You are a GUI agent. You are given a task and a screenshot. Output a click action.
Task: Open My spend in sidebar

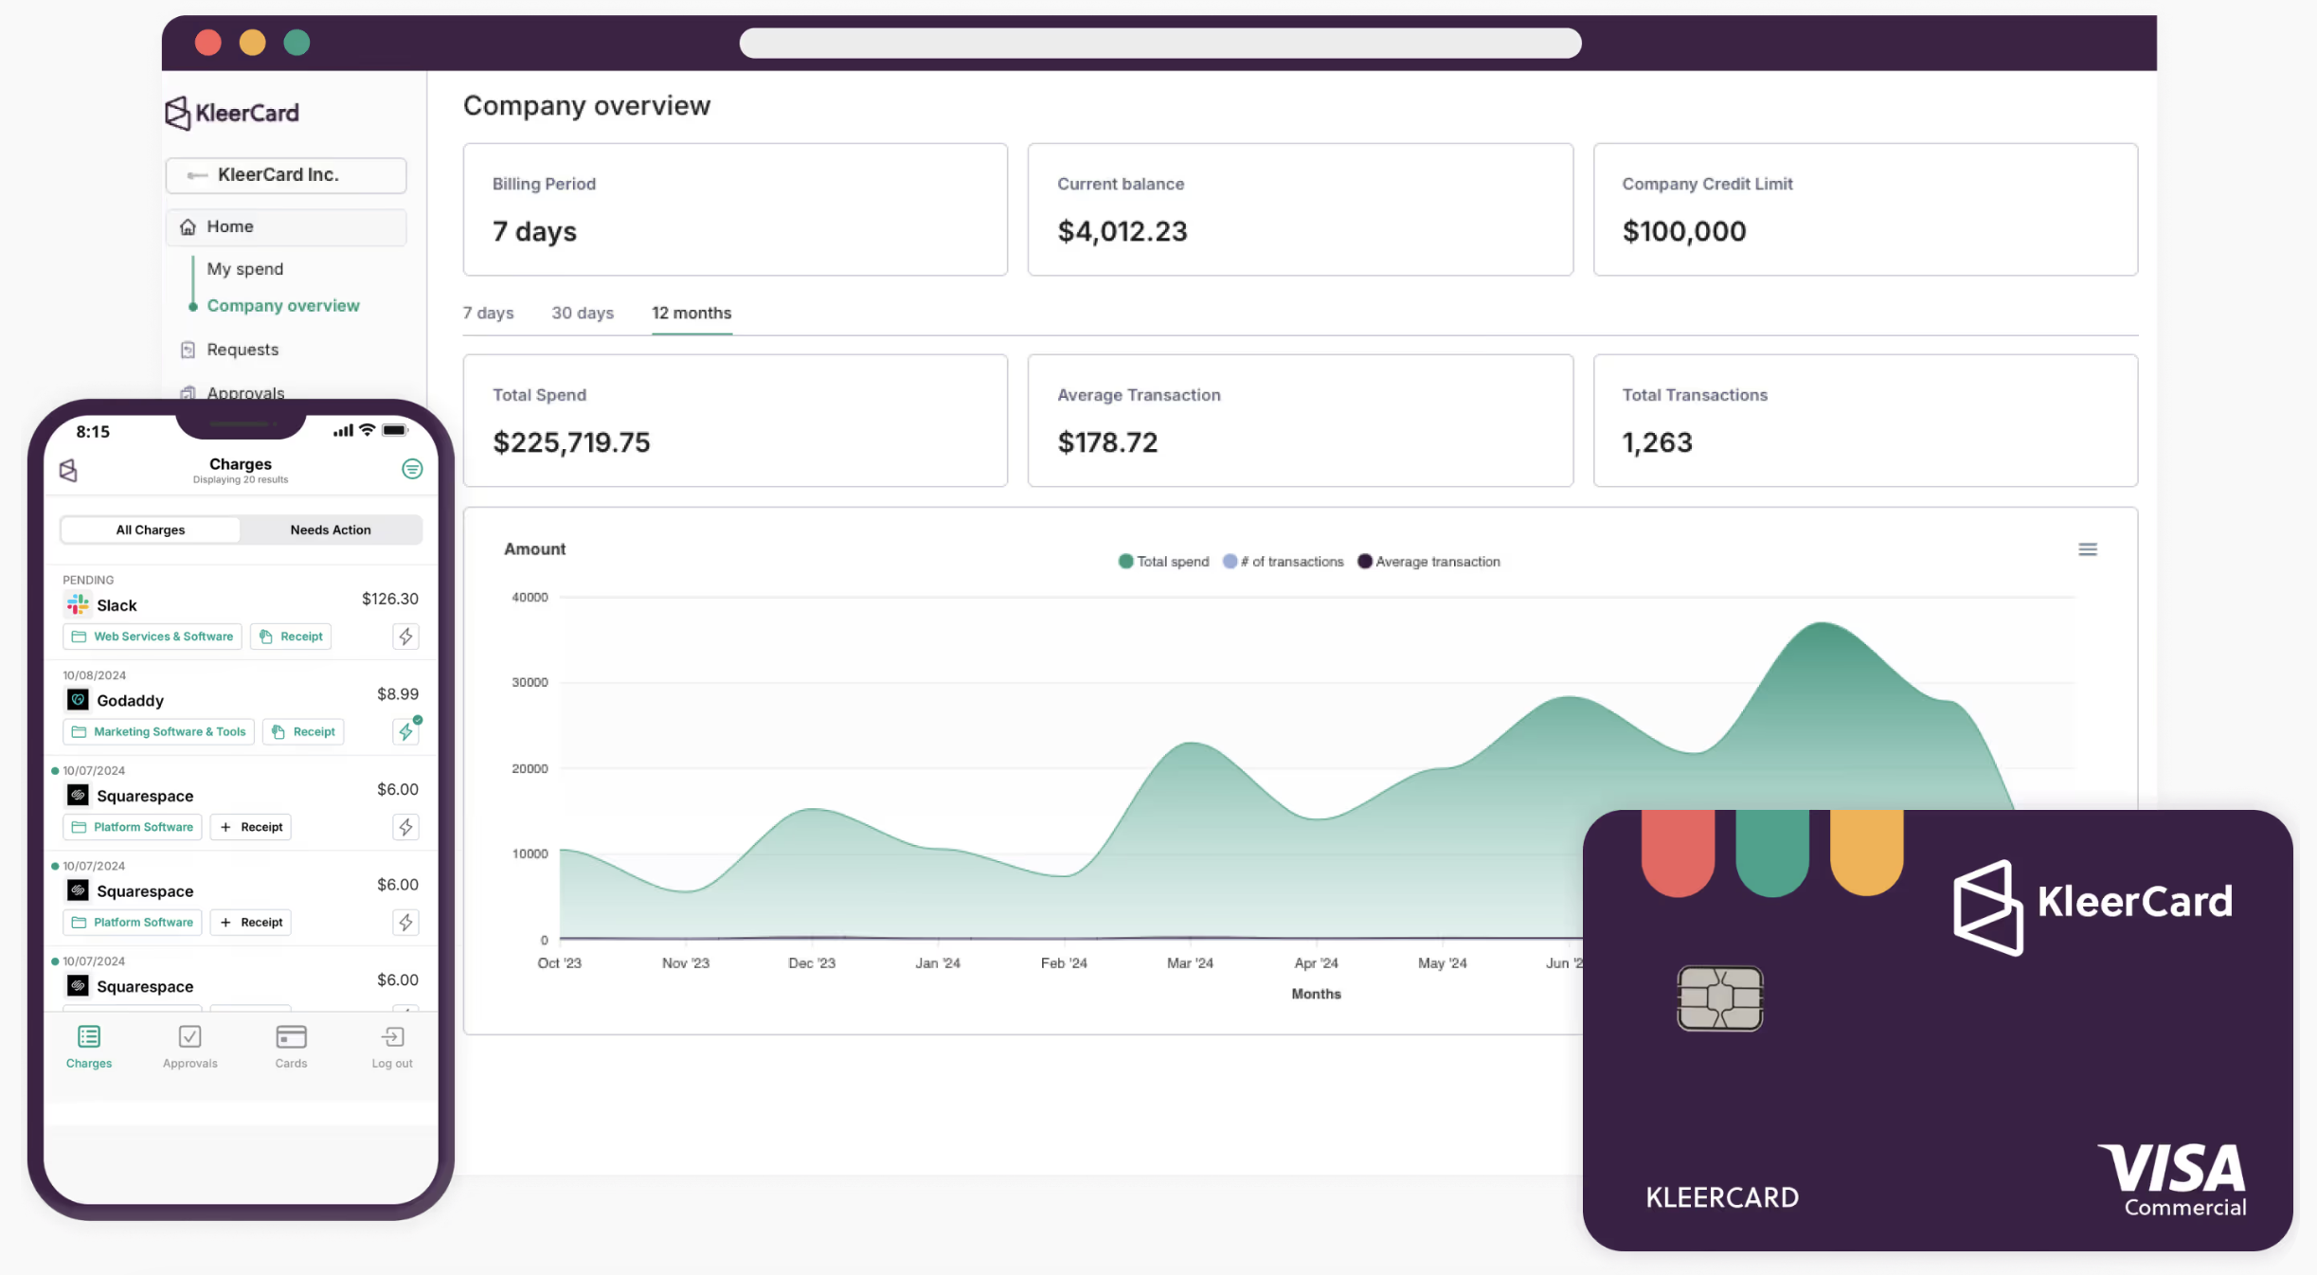[245, 269]
